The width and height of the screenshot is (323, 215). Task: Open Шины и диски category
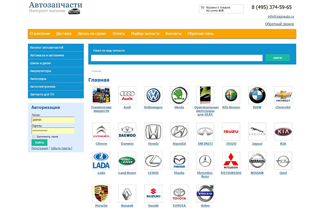56,63
